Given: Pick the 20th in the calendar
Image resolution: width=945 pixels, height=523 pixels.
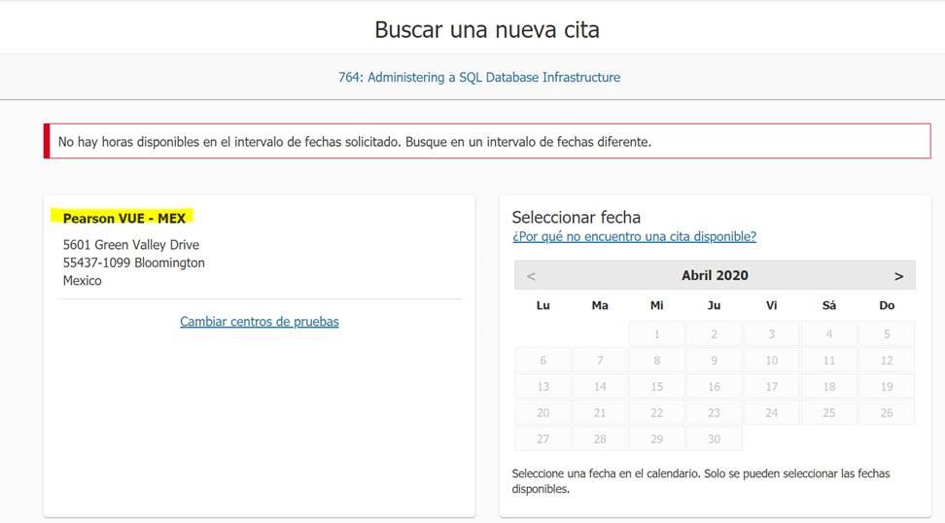Looking at the screenshot, I should click(x=543, y=413).
